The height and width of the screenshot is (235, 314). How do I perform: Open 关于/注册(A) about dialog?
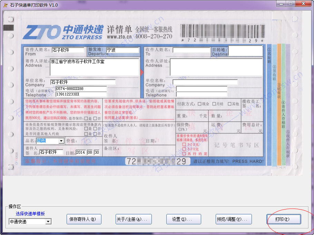pos(134,219)
